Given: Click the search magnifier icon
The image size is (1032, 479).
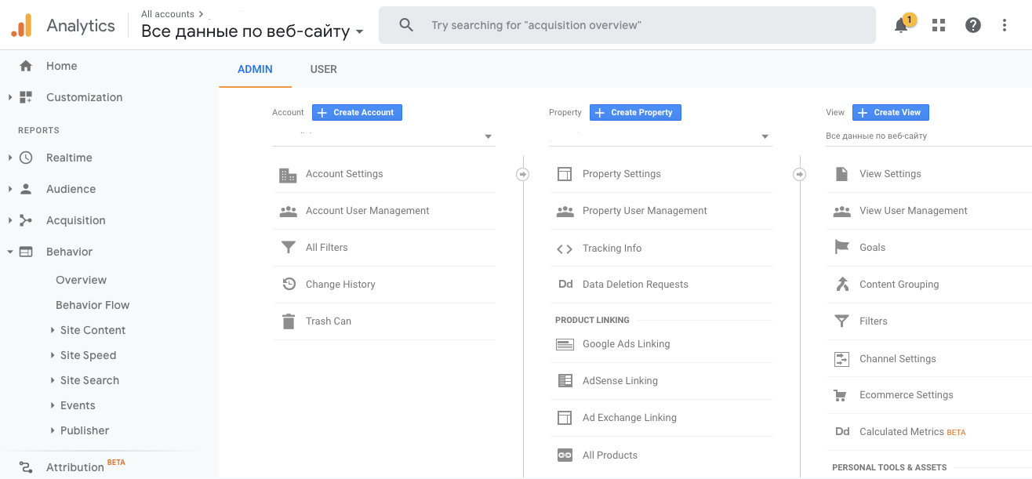Looking at the screenshot, I should 406,25.
